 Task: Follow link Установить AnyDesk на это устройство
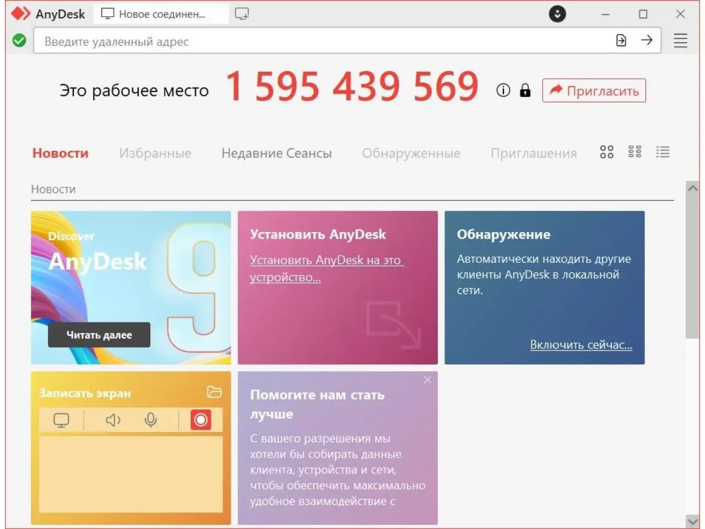pyautogui.click(x=327, y=268)
